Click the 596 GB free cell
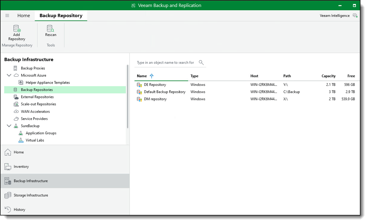The height and width of the screenshot is (223, 368). (x=350, y=85)
